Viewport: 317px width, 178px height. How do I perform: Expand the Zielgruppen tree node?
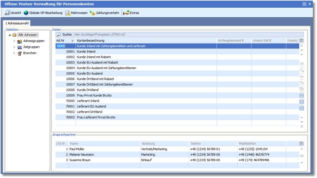[14, 47]
